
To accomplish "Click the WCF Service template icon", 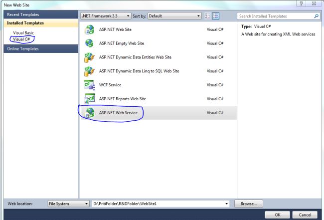I will point(89,85).
